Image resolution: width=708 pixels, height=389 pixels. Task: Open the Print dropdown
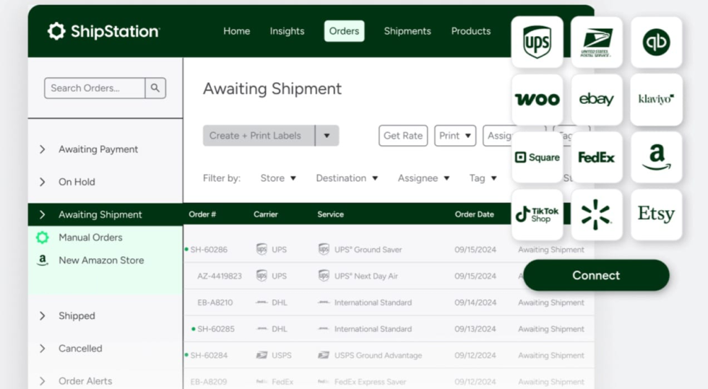tap(455, 136)
